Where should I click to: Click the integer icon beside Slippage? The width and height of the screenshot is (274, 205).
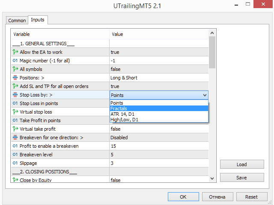point(15,163)
